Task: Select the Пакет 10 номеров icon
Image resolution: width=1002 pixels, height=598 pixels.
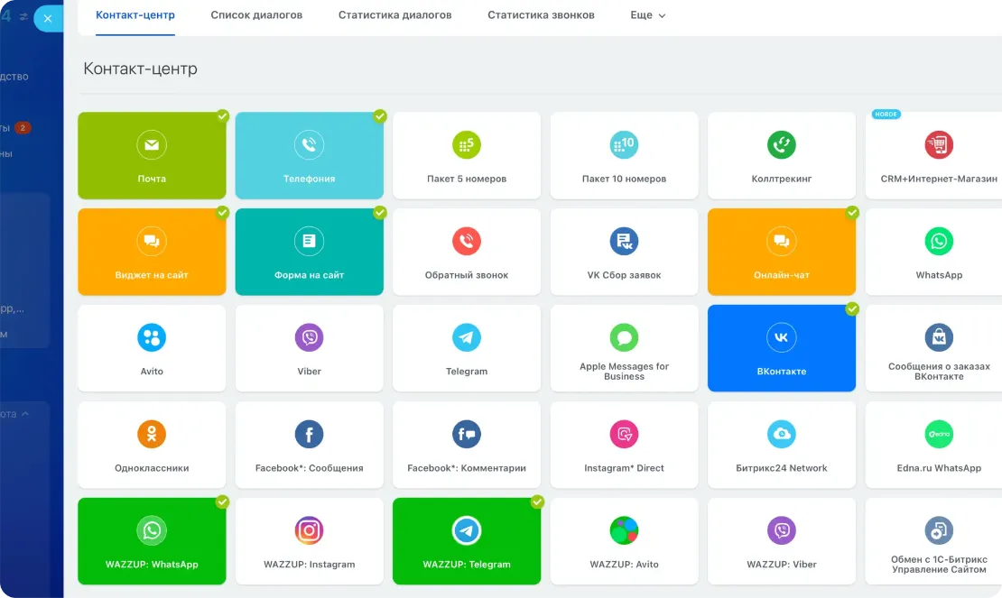Action: (625, 145)
